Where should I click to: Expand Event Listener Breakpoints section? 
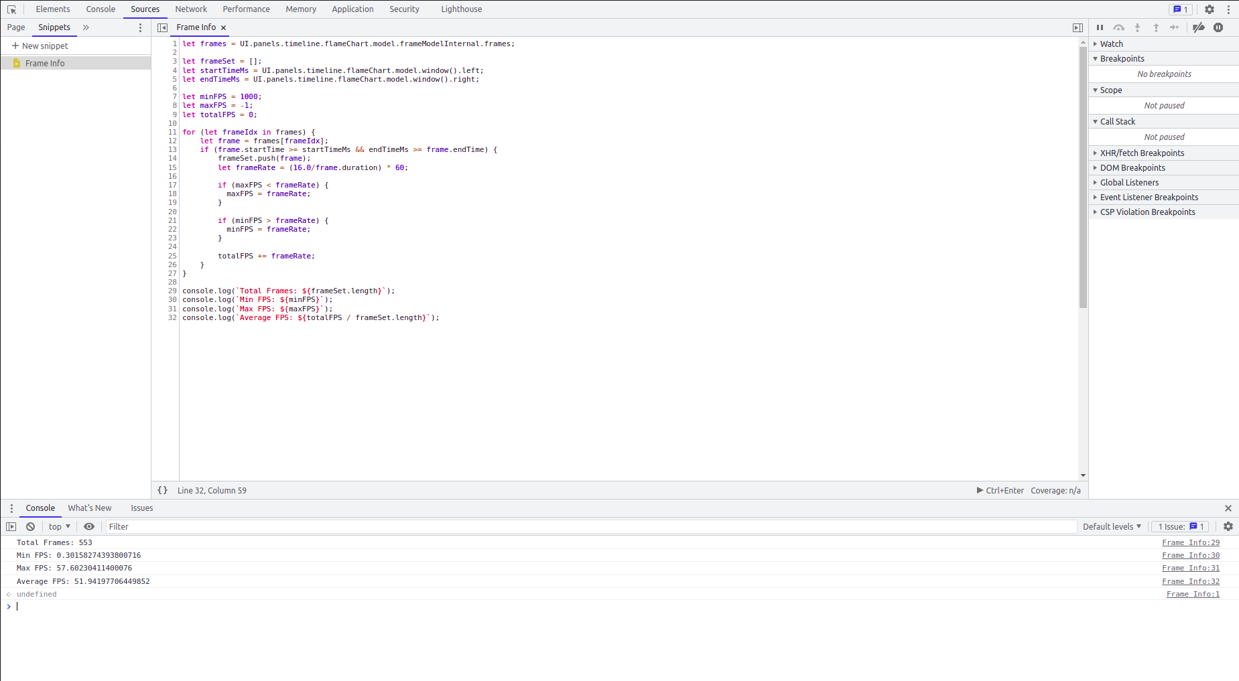pos(1164,197)
